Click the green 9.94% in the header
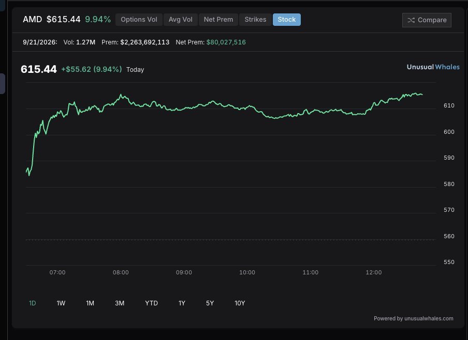The image size is (468, 340). click(98, 20)
